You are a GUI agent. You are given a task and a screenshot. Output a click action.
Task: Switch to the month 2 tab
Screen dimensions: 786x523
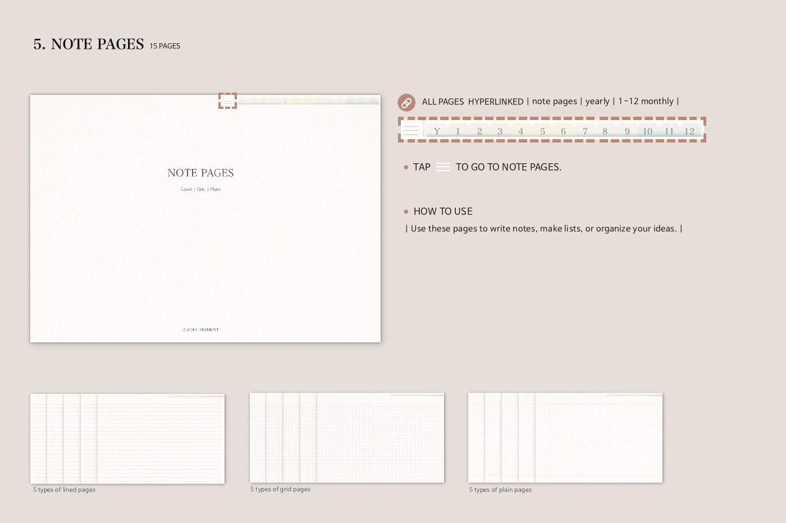tap(479, 131)
